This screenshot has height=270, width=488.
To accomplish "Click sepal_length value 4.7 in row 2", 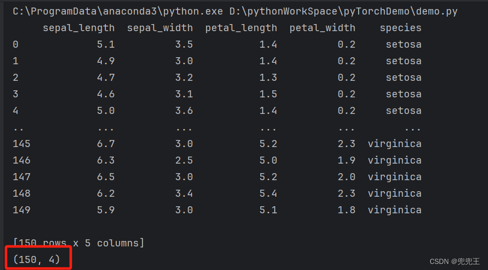I will point(106,78).
